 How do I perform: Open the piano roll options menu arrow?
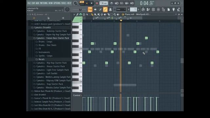(74, 14)
